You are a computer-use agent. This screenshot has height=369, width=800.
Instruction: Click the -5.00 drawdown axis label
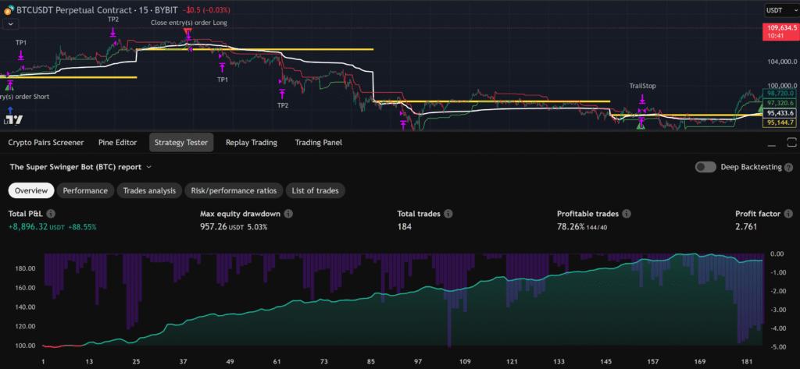(x=778, y=348)
